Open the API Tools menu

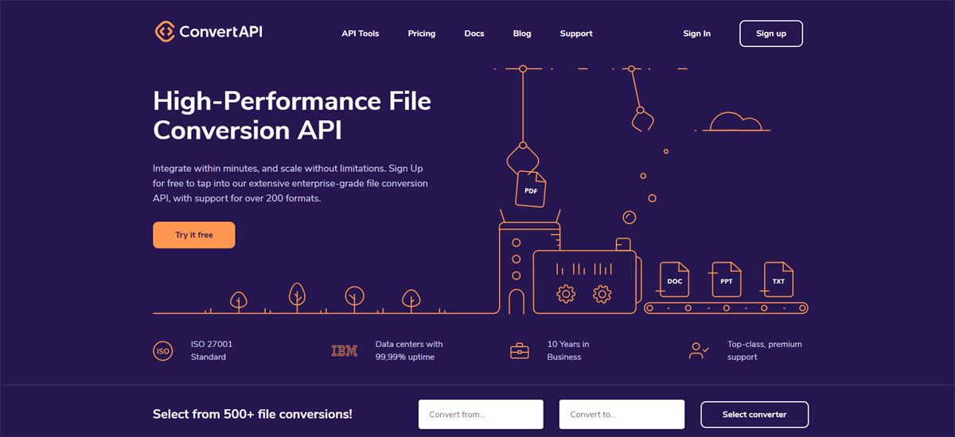pos(361,33)
